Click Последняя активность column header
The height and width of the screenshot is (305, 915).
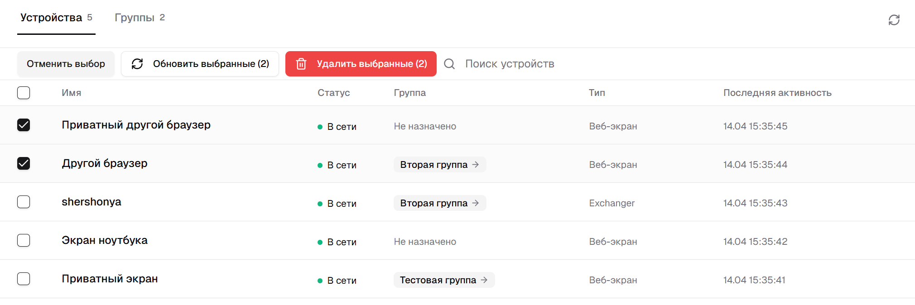click(777, 93)
